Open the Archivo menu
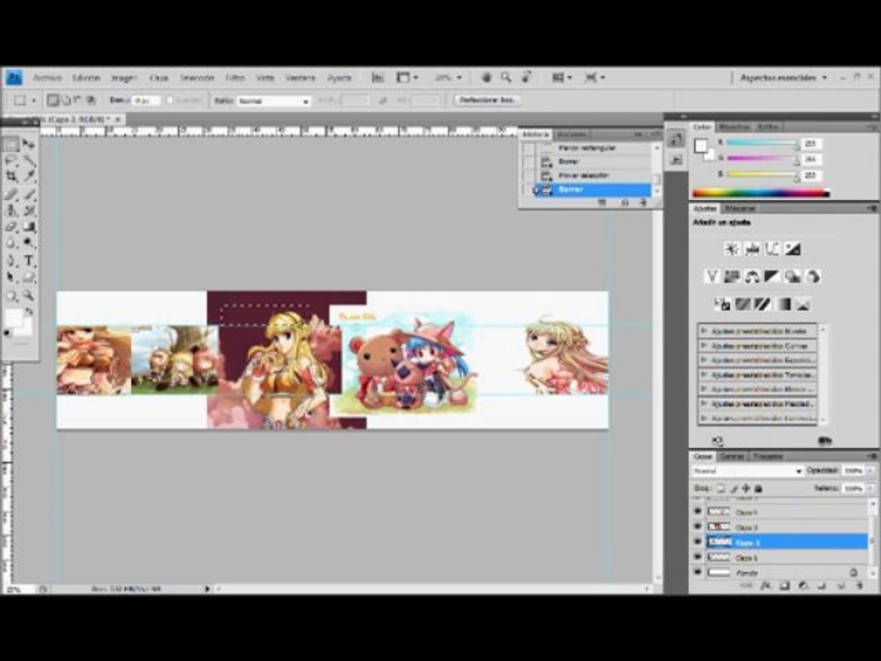This screenshot has height=661, width=881. click(47, 77)
